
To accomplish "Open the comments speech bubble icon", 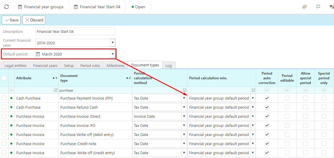I will [318, 7].
